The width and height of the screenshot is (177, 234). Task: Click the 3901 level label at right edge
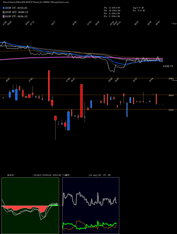pyautogui.click(x=171, y=79)
